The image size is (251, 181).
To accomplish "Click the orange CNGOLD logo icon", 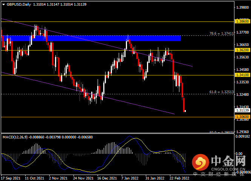I will coord(200,163).
